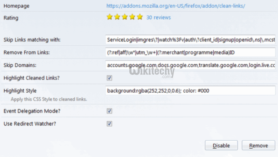Viewport: 278px width, 157px height.
Task: Click the fifth rating star
Action: 140,17
